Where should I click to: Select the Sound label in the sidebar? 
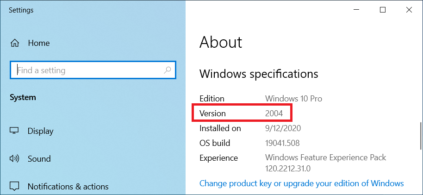coord(39,159)
